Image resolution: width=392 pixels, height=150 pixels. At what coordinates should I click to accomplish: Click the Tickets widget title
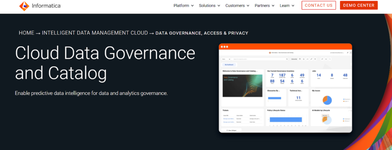(225, 110)
